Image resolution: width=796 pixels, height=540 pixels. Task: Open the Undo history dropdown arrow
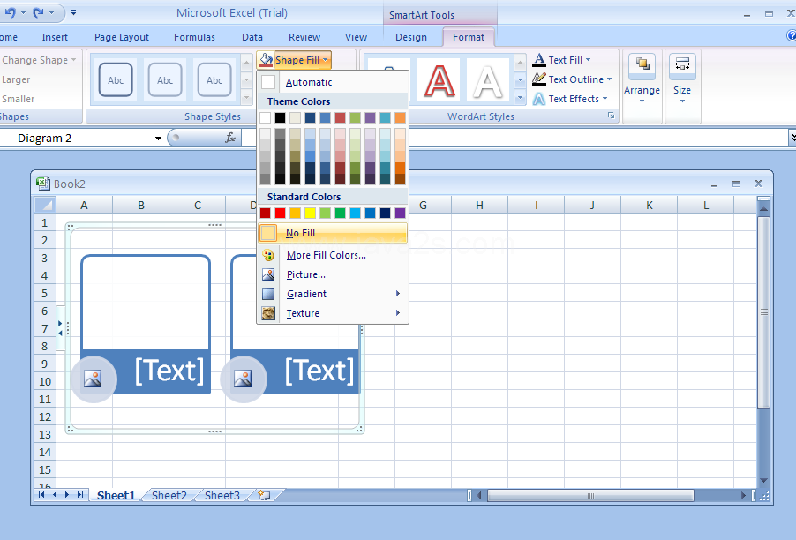23,12
